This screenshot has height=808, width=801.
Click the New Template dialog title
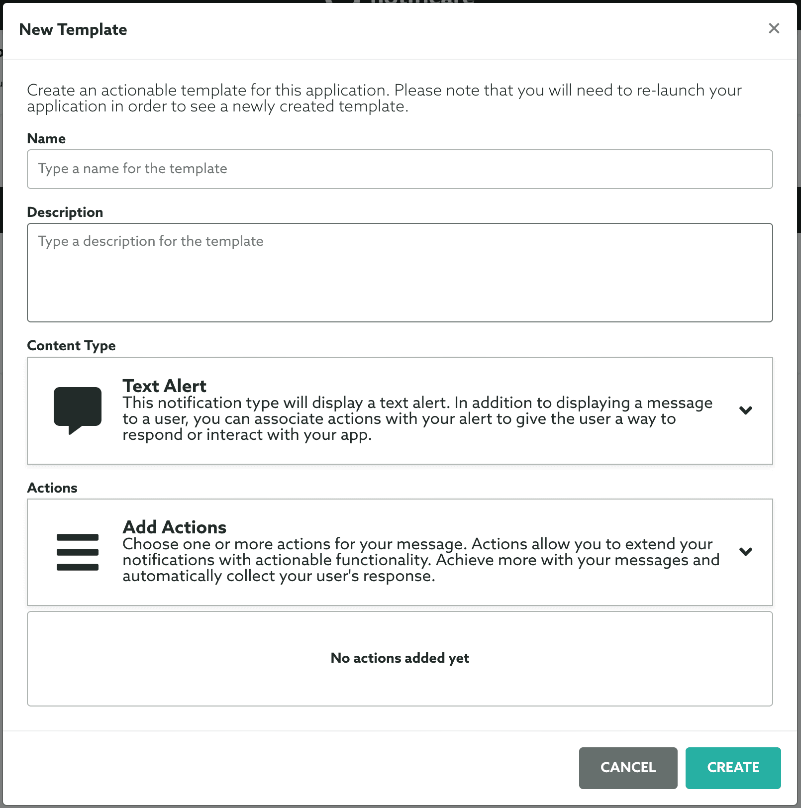point(73,29)
